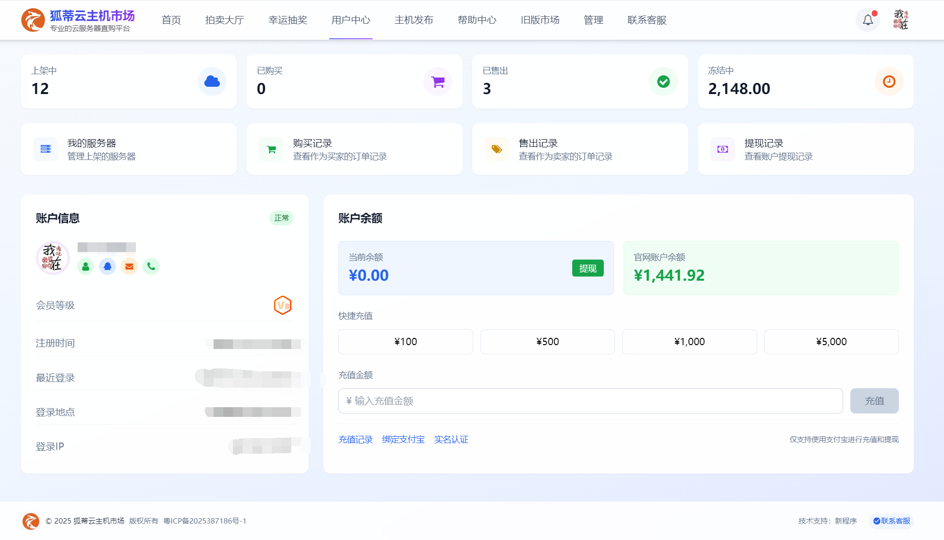Click the orange clock icon in 冻结中 card
Viewport: 944px width, 540px height.
coord(889,81)
